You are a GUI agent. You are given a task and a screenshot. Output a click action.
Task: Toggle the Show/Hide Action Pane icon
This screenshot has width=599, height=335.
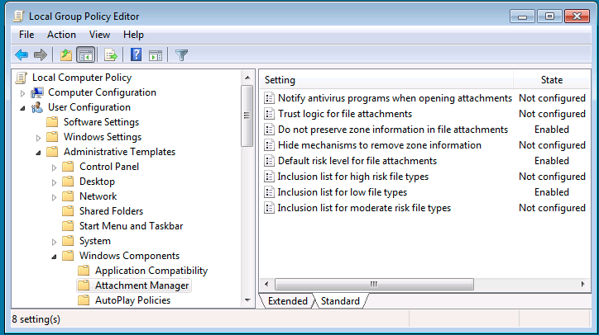[156, 55]
